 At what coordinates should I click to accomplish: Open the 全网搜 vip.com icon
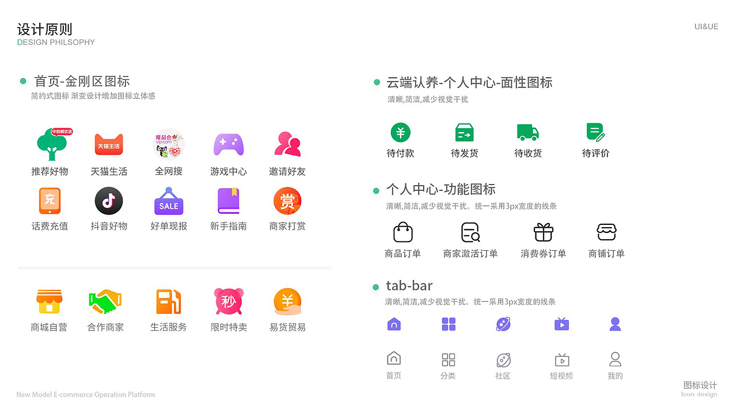(x=168, y=144)
